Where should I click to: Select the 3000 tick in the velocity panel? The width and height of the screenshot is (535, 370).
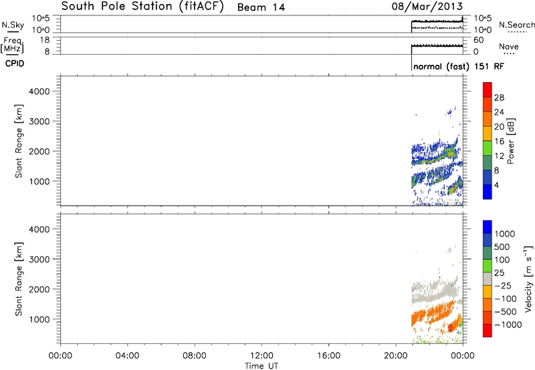[39, 259]
